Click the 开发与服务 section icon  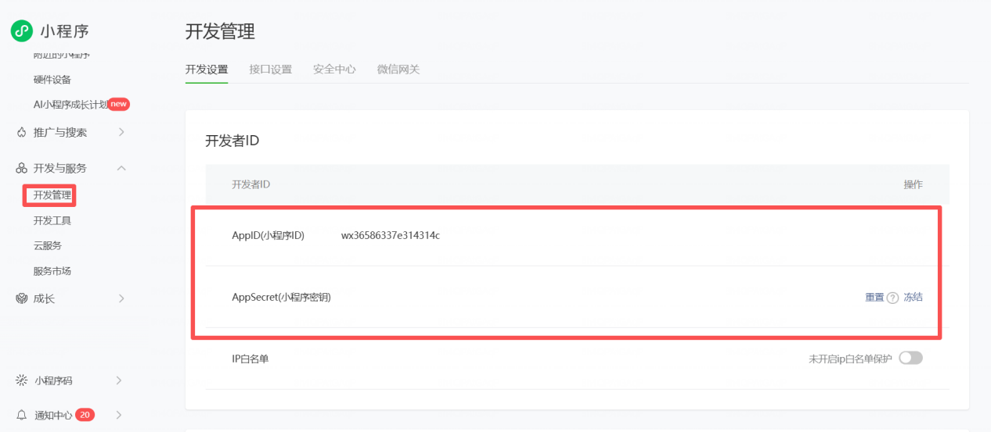coord(22,169)
